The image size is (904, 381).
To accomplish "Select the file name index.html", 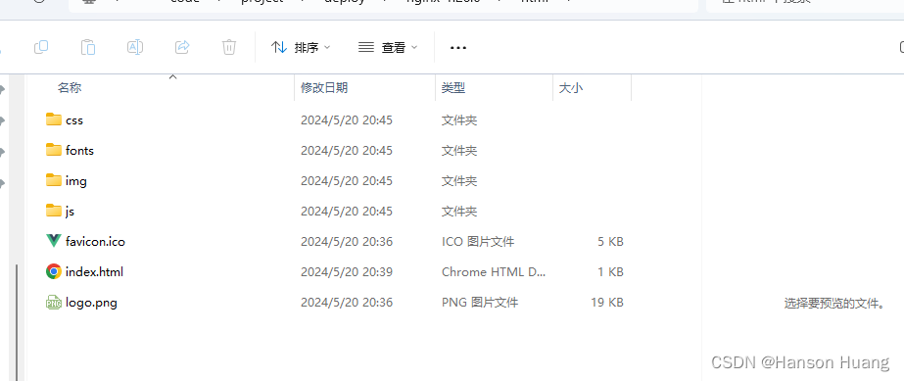I will pyautogui.click(x=95, y=271).
